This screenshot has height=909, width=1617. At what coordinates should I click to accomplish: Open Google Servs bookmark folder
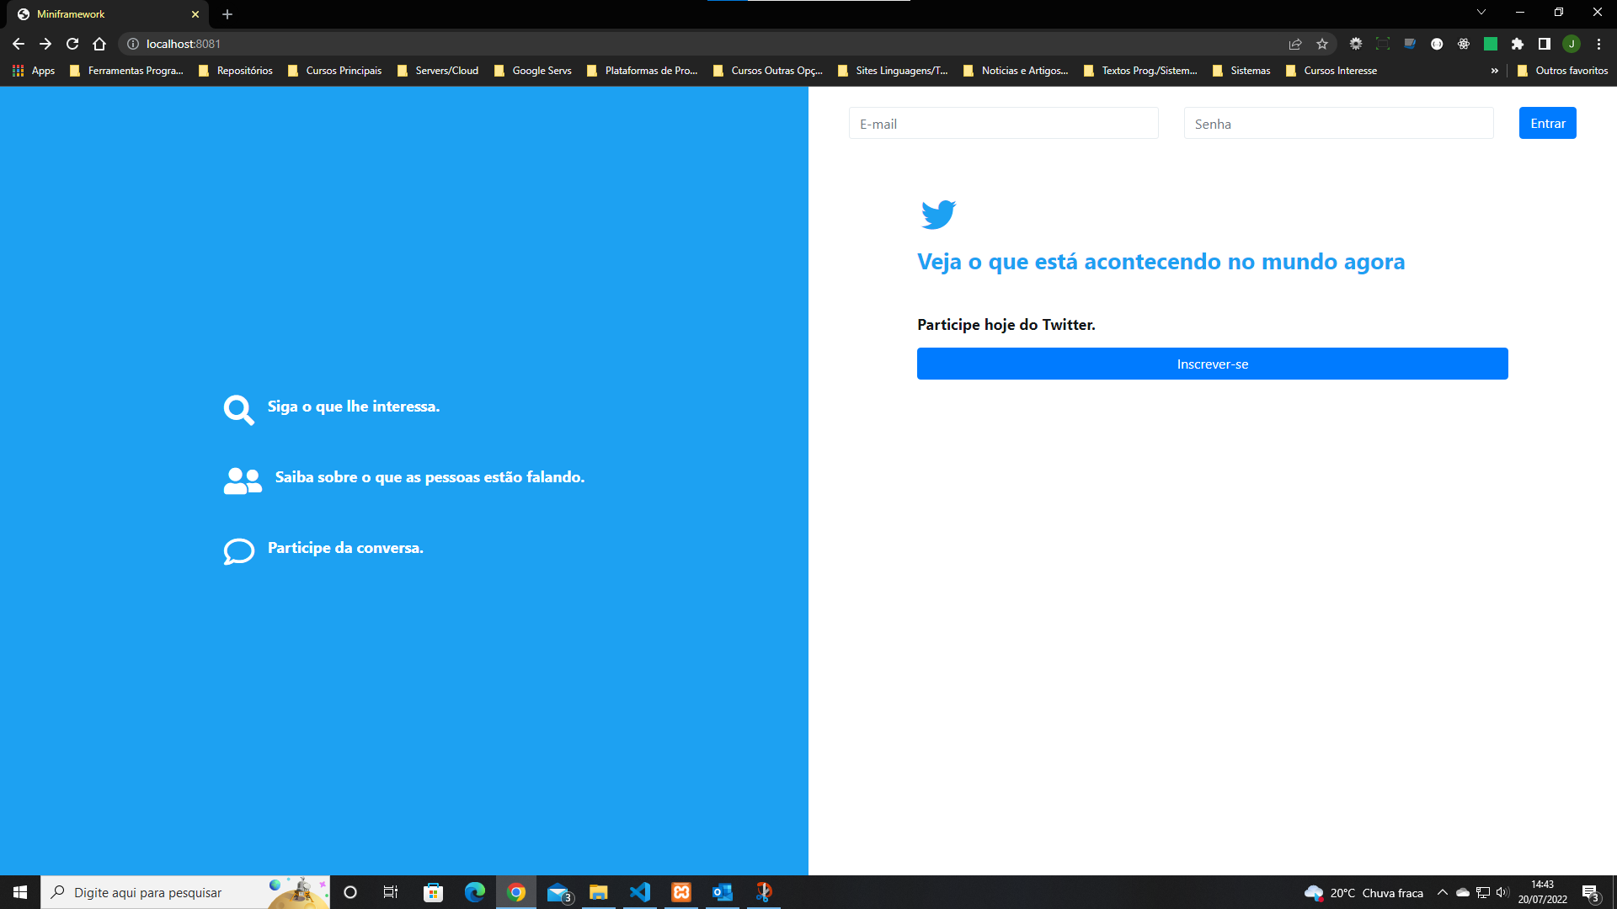[533, 71]
